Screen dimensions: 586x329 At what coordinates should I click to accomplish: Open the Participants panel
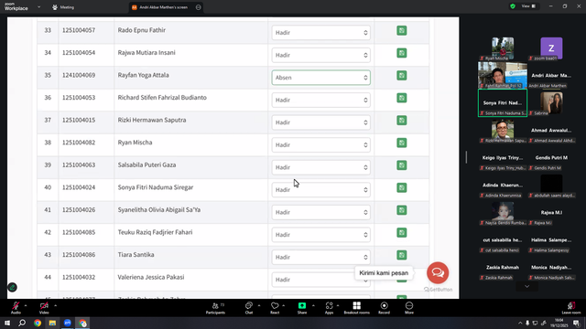216,308
